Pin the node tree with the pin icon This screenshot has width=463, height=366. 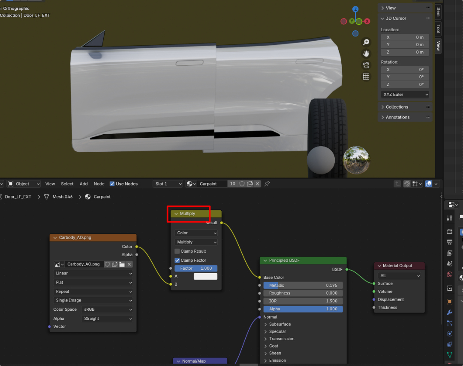(267, 184)
